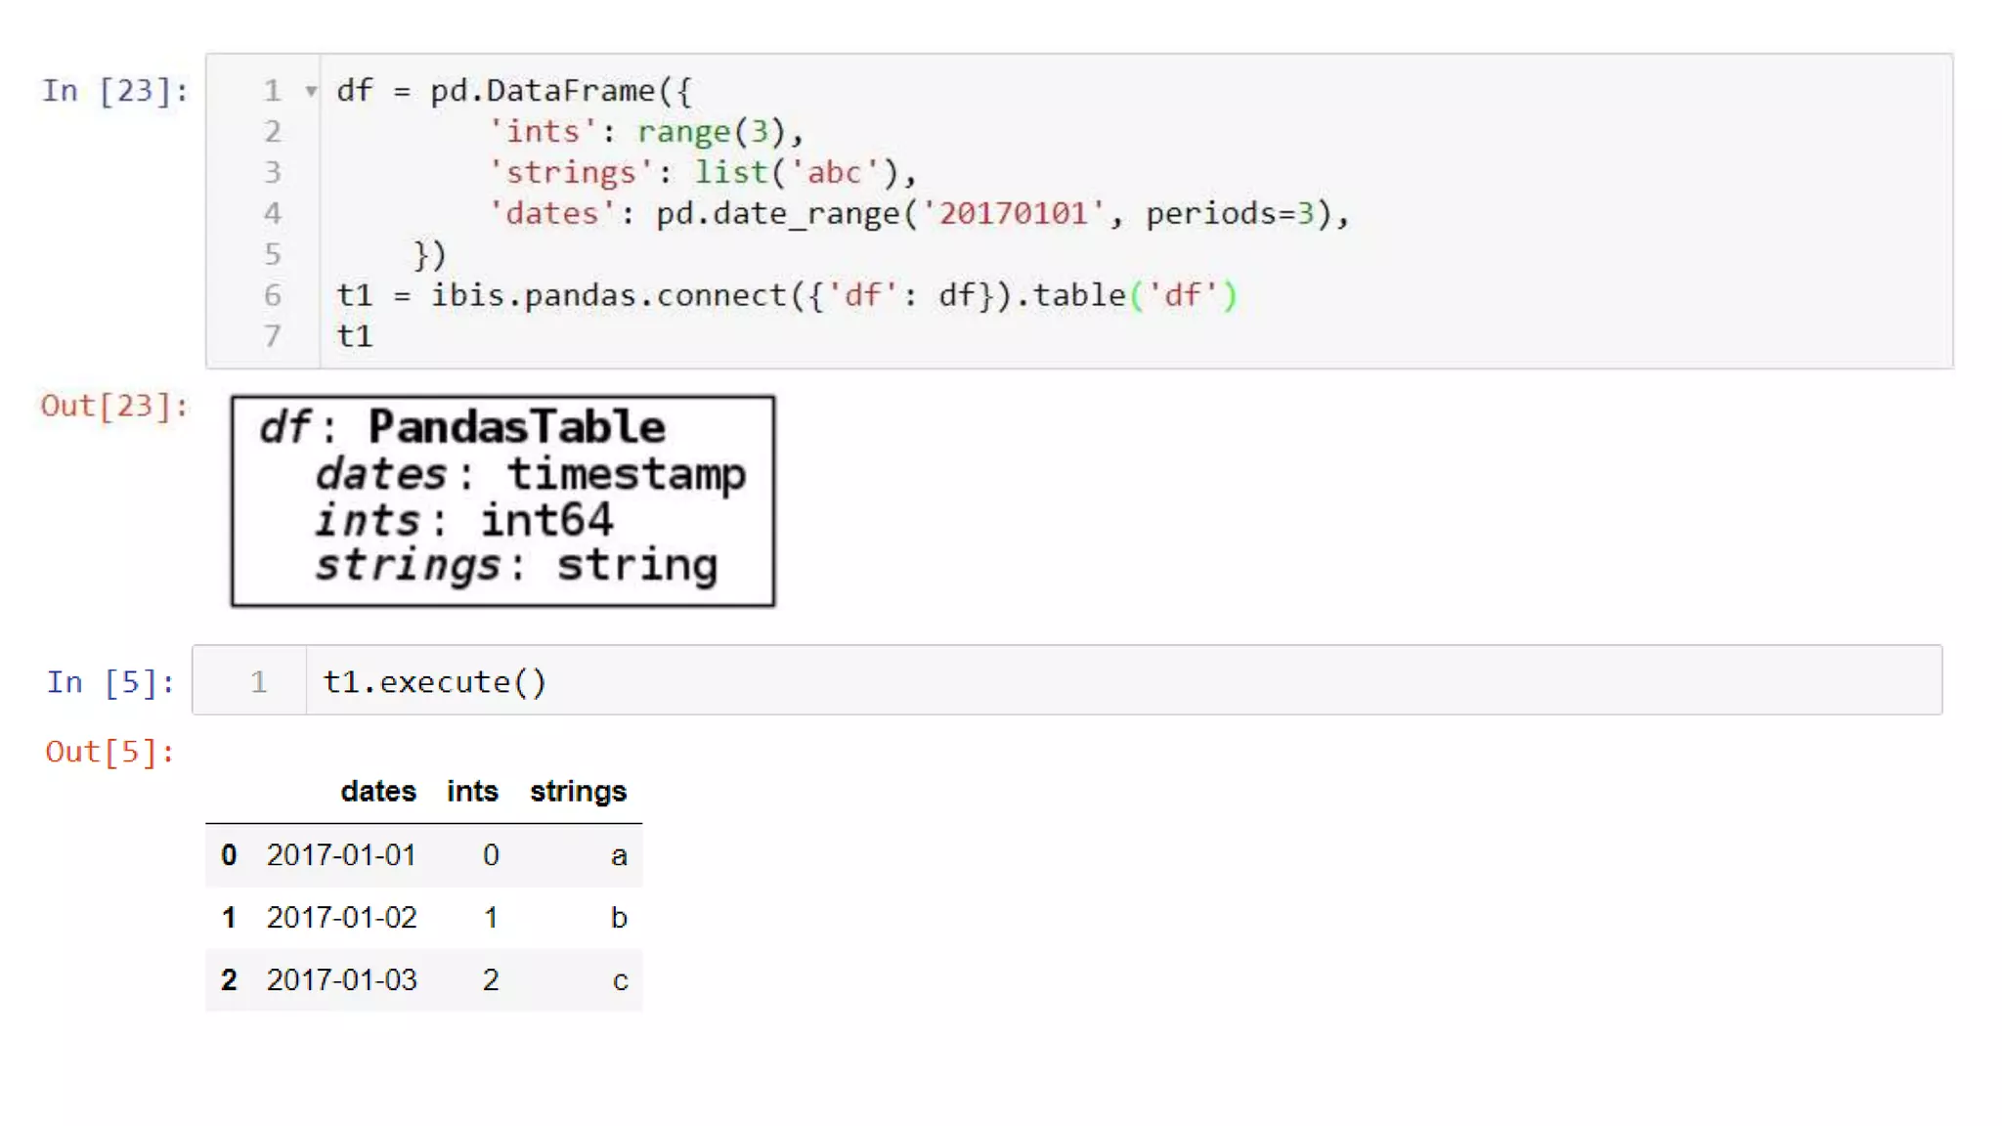This screenshot has width=2002, height=1126.
Task: Click the 2017-01-03 date cell
Action: [x=341, y=979]
